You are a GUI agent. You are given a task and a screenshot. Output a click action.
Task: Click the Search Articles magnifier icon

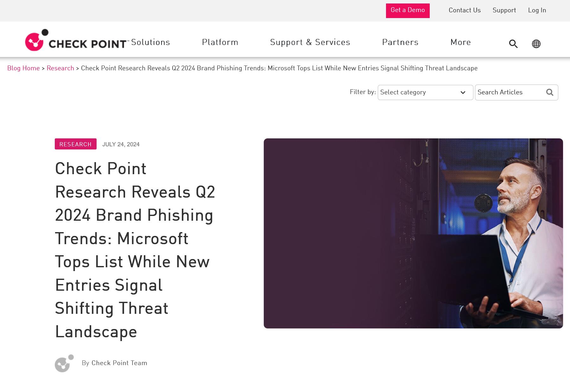(x=550, y=92)
